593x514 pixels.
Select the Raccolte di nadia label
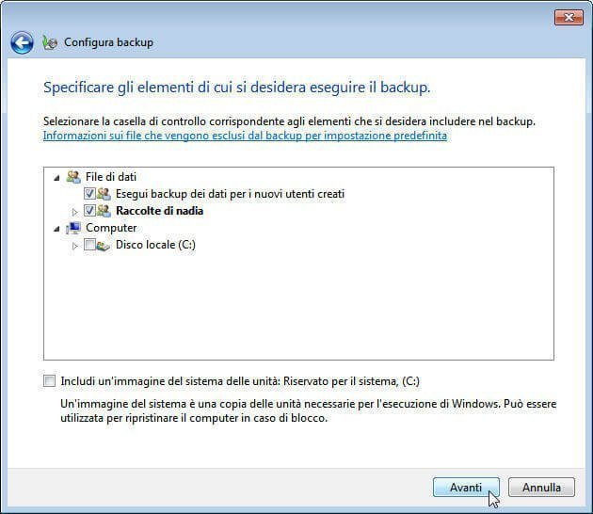coord(159,211)
